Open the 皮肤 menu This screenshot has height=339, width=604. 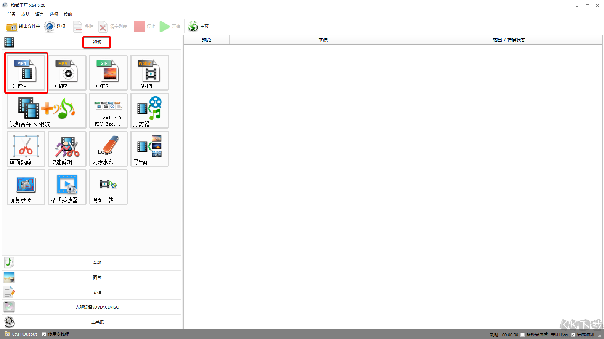click(26, 14)
